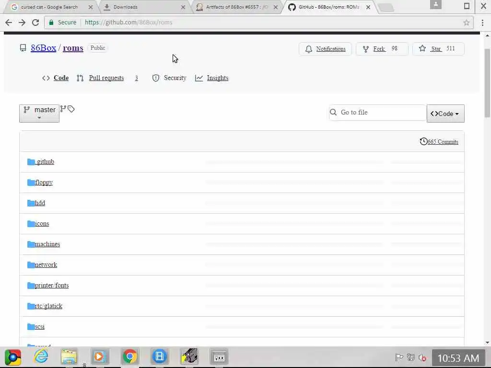Switch to the Artifacts of 86Box tab
The width and height of the screenshot is (491, 368).
[x=237, y=7]
